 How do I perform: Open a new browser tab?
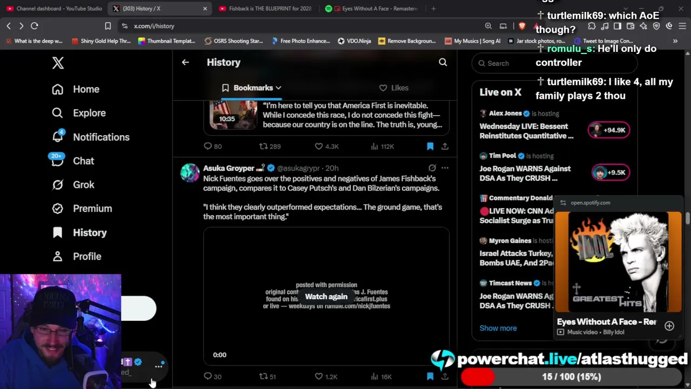(433, 9)
